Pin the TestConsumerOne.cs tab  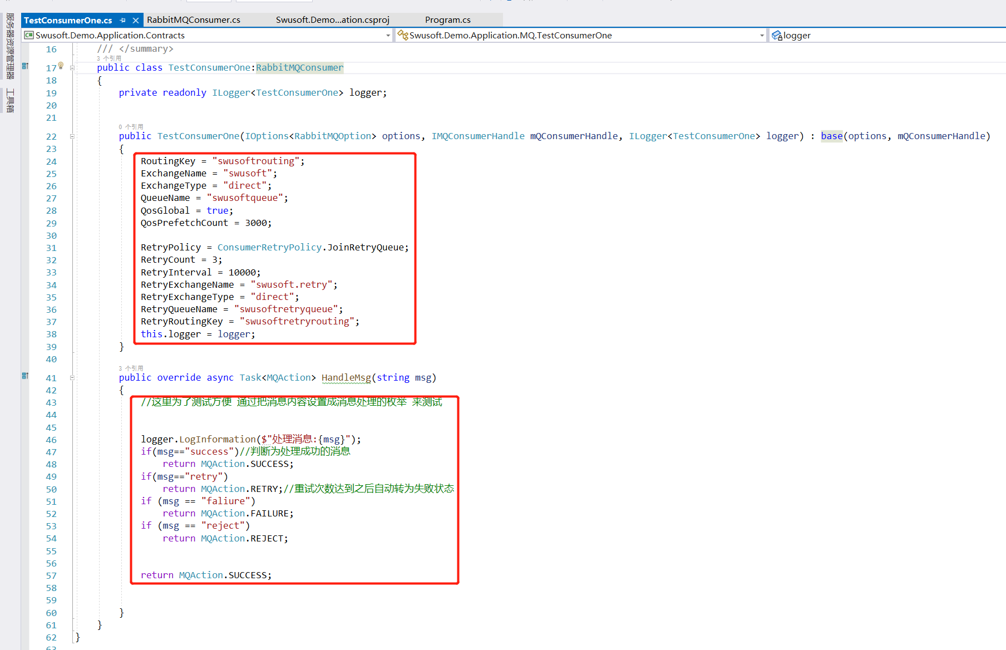(122, 20)
